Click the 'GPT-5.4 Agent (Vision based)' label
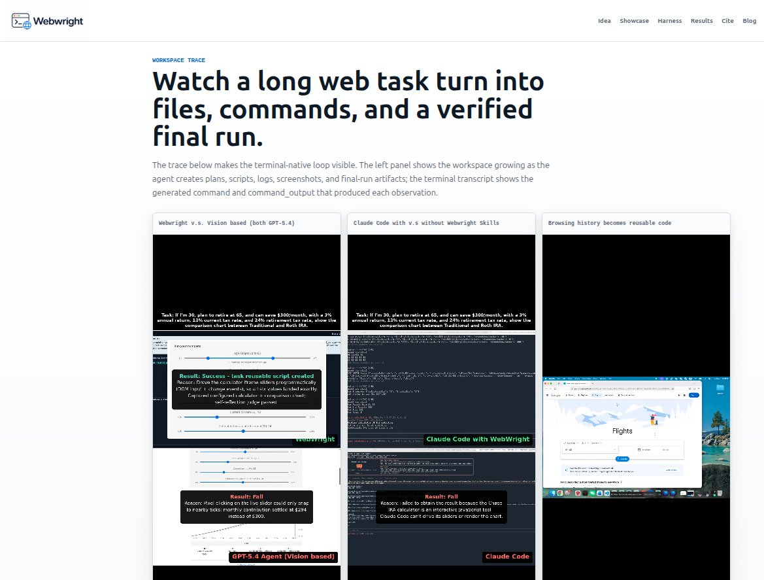The height and width of the screenshot is (580, 764). tap(283, 556)
